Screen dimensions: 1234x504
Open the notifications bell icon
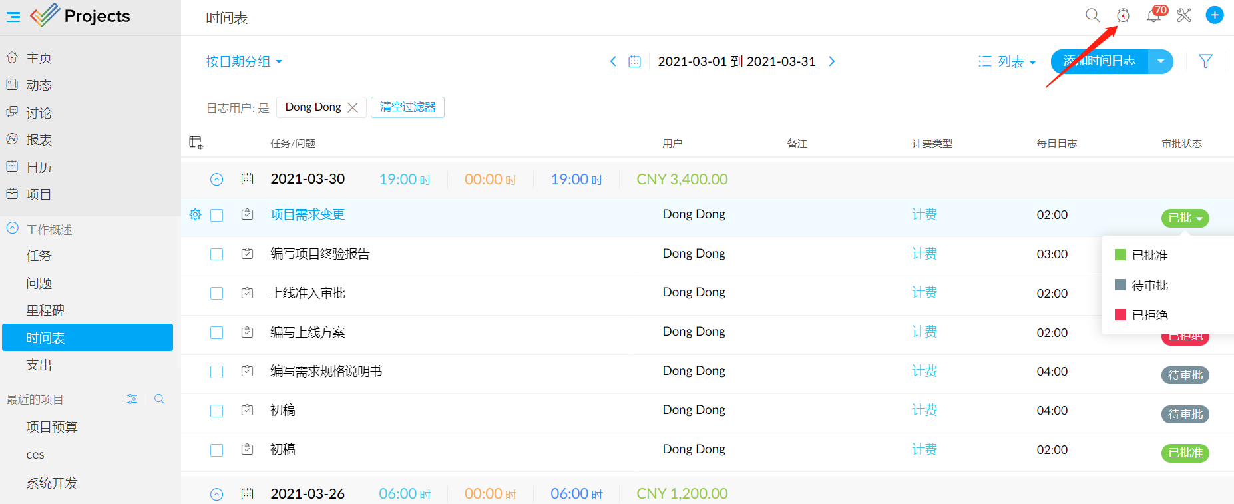1153,15
